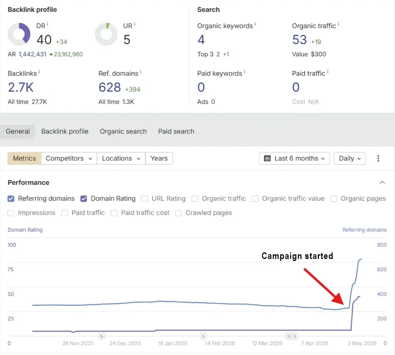Click the info icon next to Ref. domains
This screenshot has height=355, width=395.
tap(140, 72)
